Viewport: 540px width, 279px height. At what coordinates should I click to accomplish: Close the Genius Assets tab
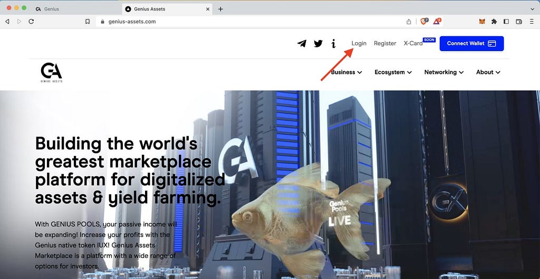[x=208, y=9]
